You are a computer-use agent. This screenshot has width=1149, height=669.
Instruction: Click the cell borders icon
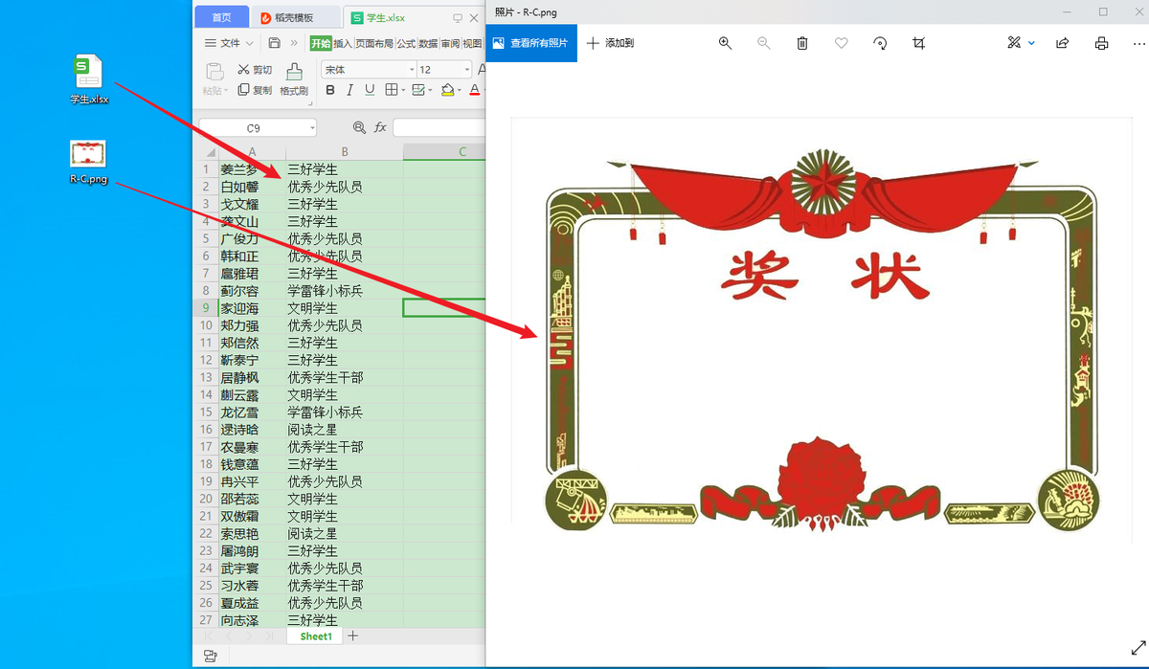pyautogui.click(x=391, y=90)
